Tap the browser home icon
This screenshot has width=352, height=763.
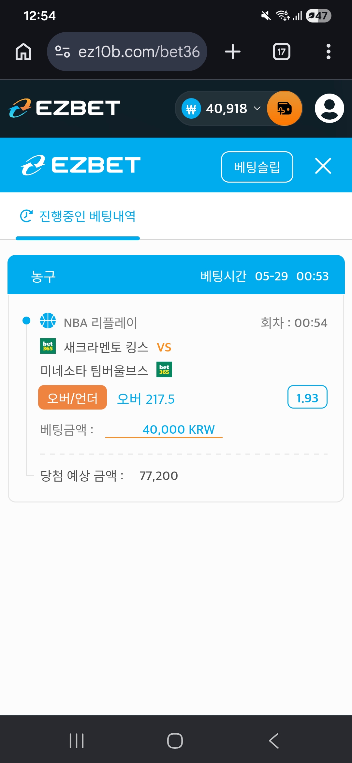(23, 52)
